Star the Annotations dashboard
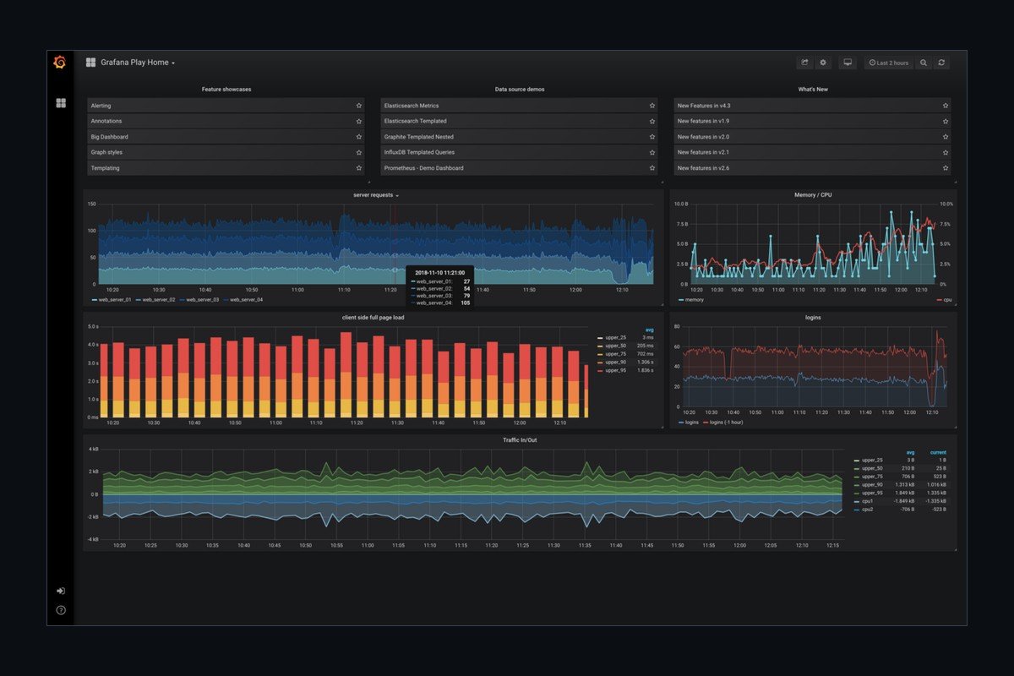The width and height of the screenshot is (1014, 676). point(358,121)
